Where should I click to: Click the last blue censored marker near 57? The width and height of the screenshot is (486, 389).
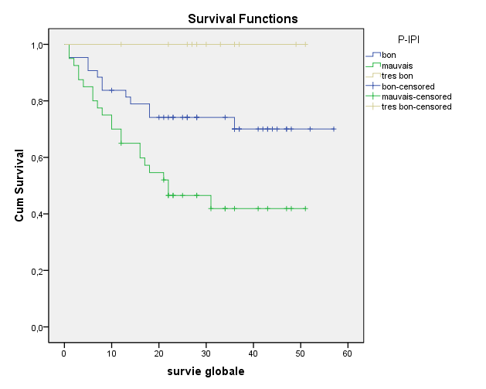click(x=334, y=129)
